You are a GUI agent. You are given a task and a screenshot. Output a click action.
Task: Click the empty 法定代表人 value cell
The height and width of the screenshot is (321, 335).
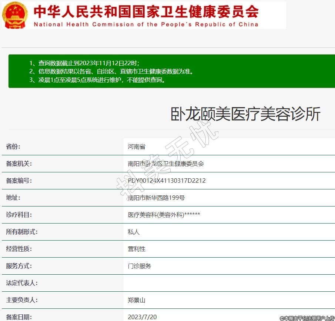point(229,283)
